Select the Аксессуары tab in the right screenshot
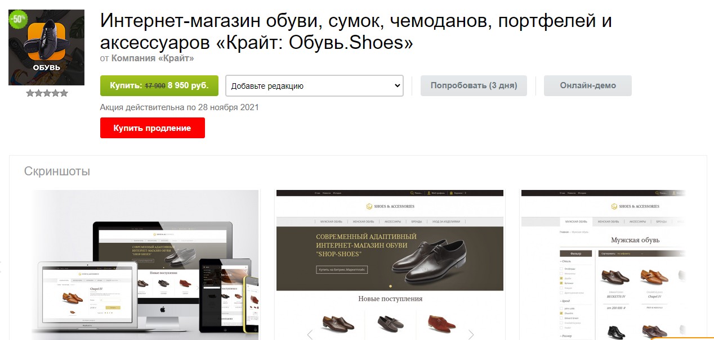 [637, 221]
